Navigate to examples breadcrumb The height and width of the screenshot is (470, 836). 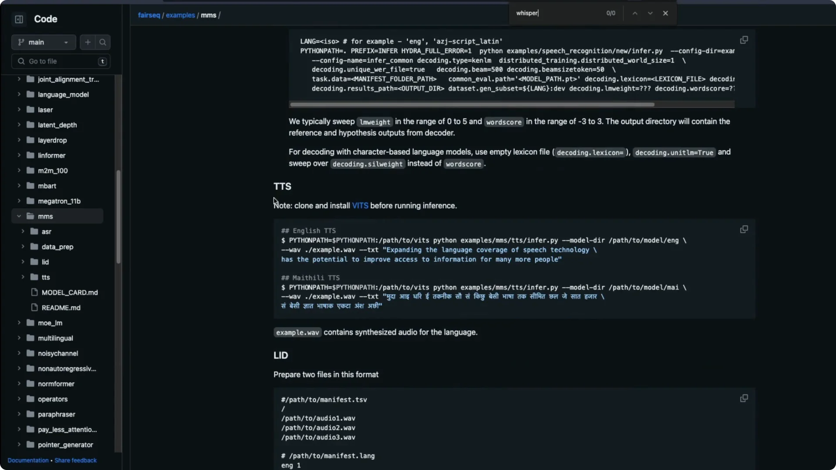pyautogui.click(x=181, y=15)
